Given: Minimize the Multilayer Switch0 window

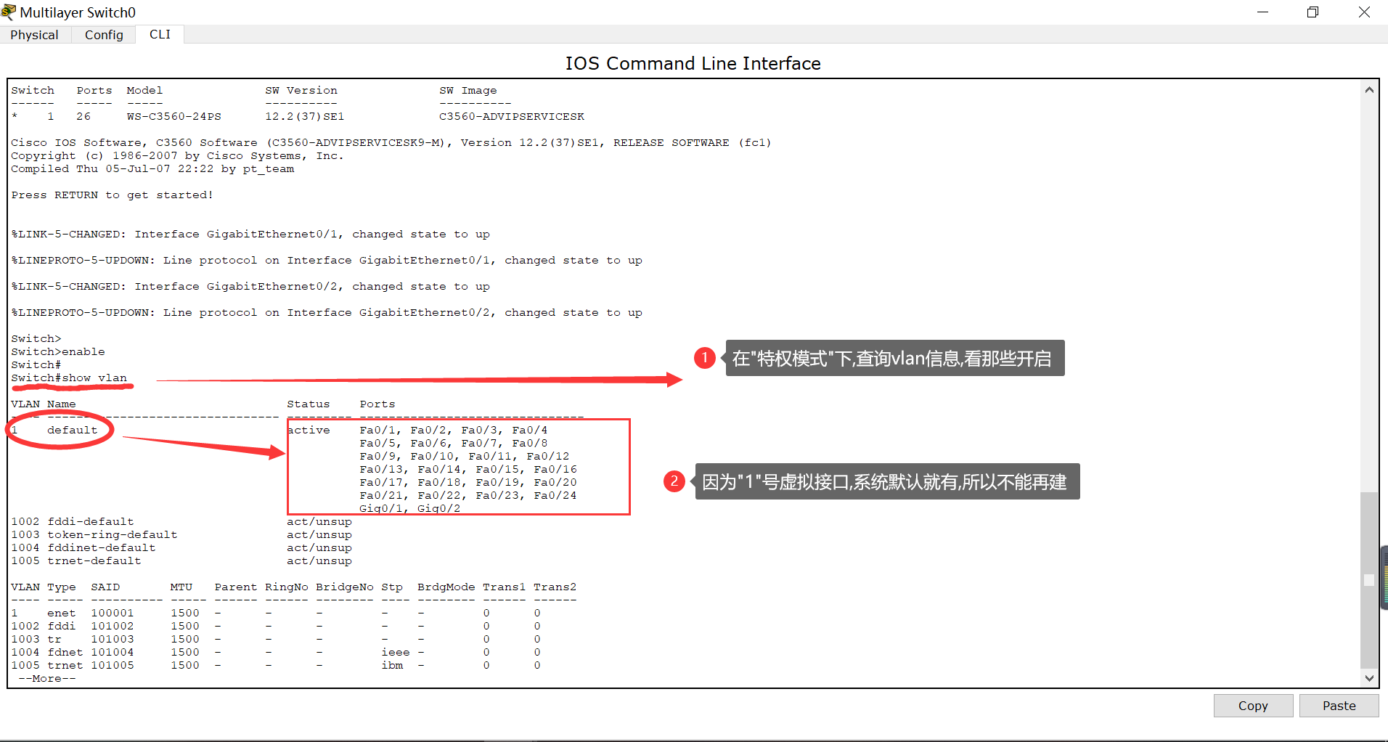Looking at the screenshot, I should [x=1263, y=12].
